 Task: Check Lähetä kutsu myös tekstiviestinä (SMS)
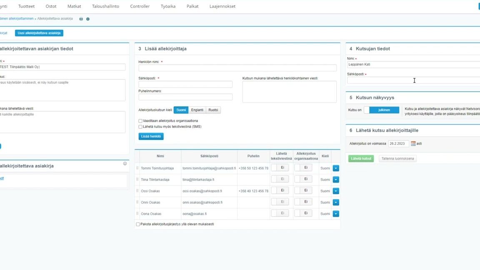click(140, 127)
